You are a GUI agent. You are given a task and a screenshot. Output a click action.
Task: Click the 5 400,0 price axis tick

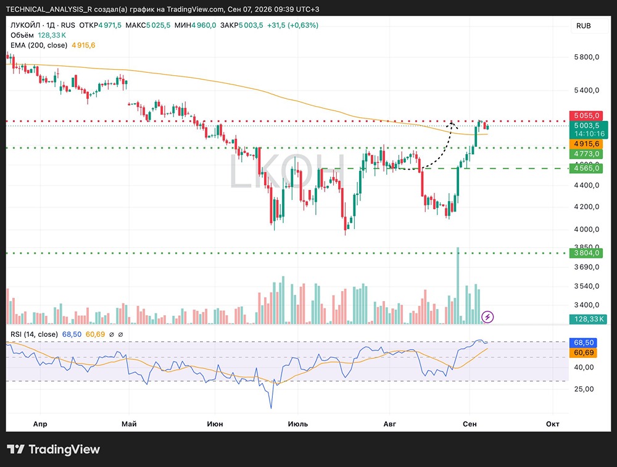tap(586, 90)
